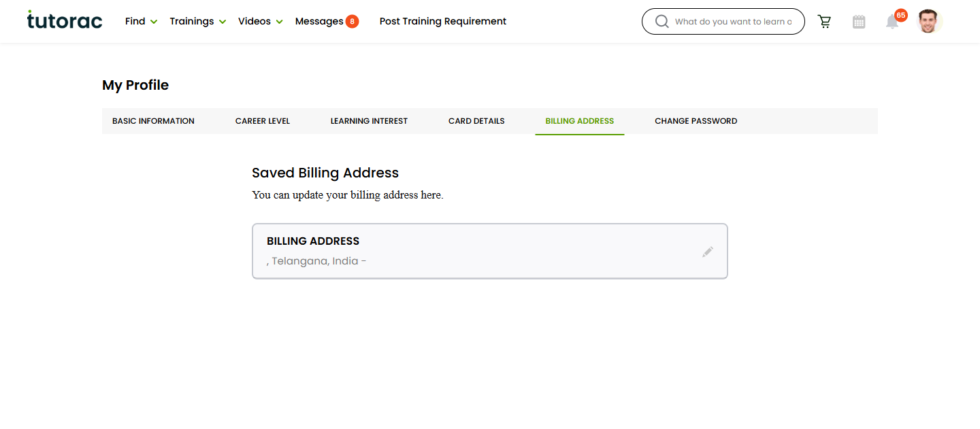Click the user profile avatar

pos(928,22)
